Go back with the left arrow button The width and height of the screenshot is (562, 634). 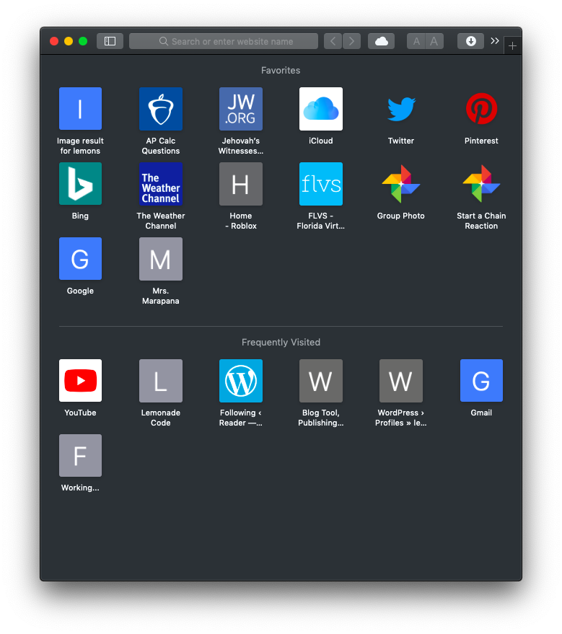[333, 41]
